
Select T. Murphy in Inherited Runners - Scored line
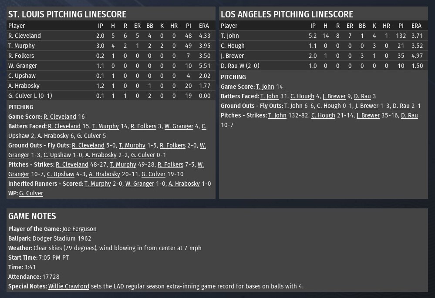pyautogui.click(x=98, y=184)
